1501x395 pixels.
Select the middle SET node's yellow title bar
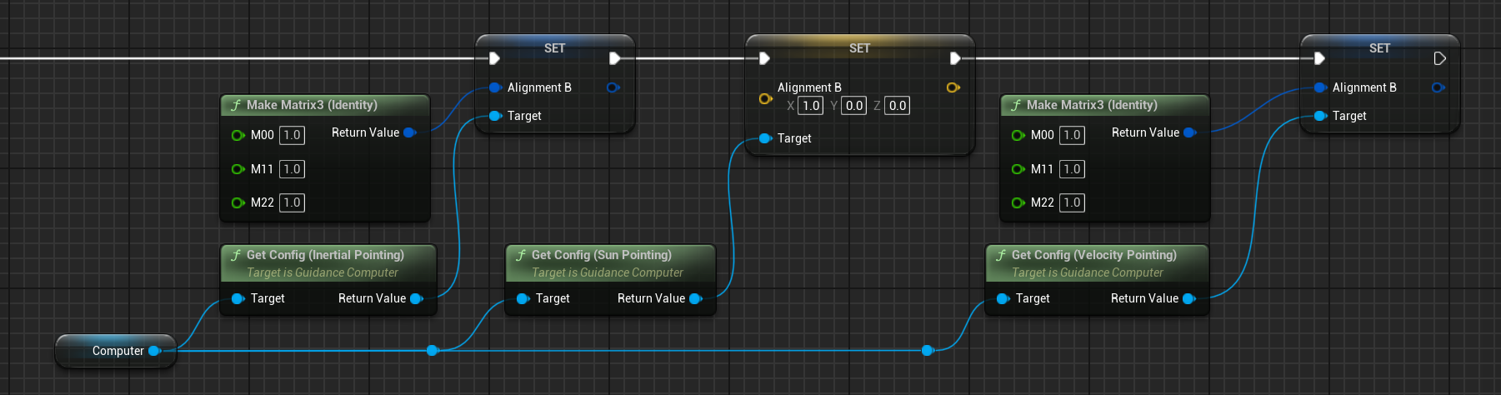point(859,48)
